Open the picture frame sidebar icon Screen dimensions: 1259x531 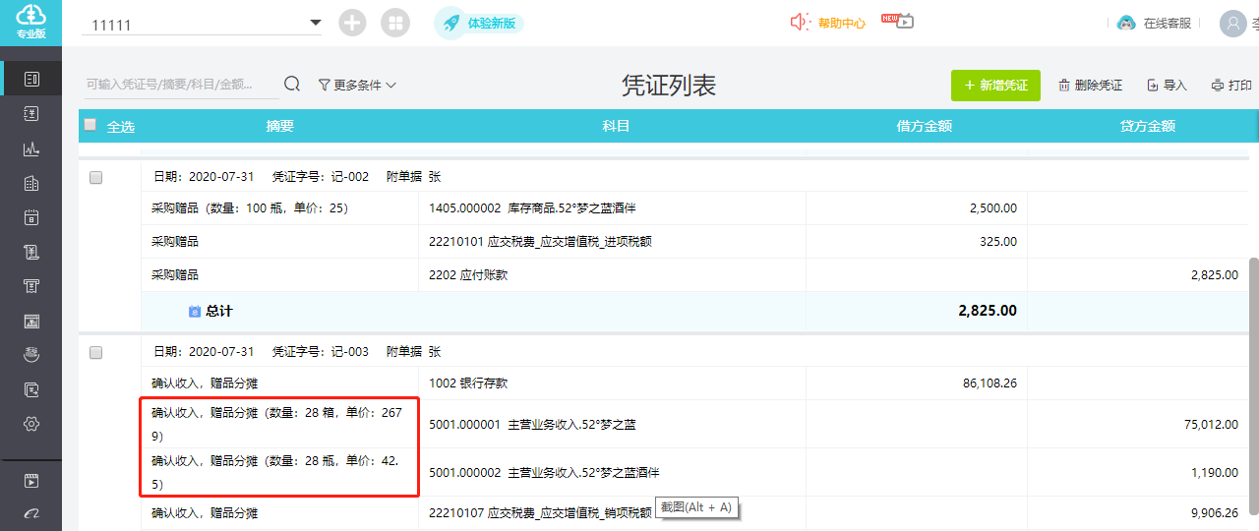[31, 321]
